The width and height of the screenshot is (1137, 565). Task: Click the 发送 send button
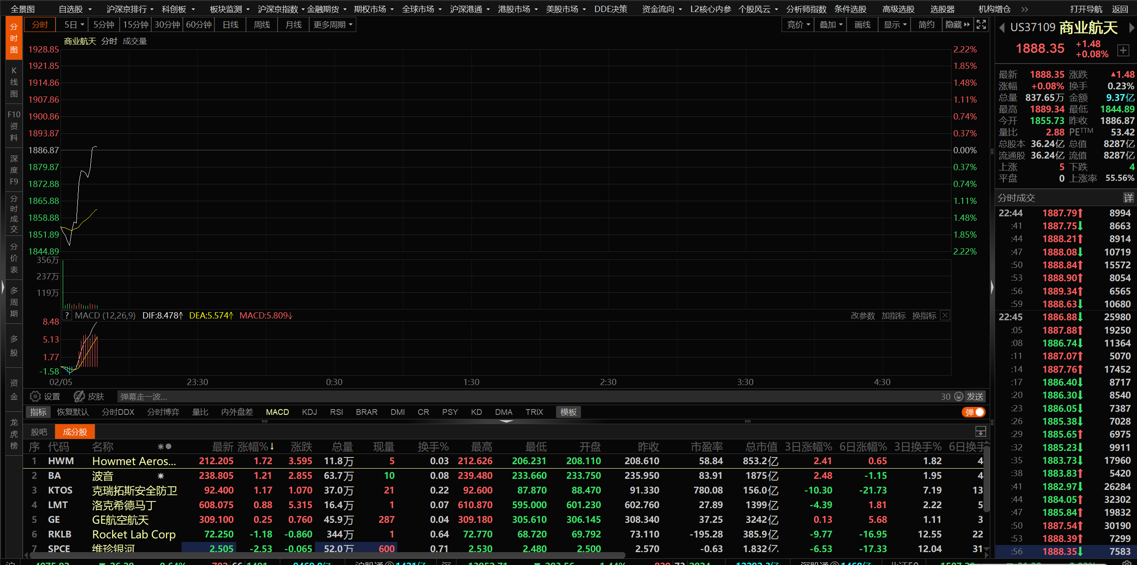click(975, 396)
